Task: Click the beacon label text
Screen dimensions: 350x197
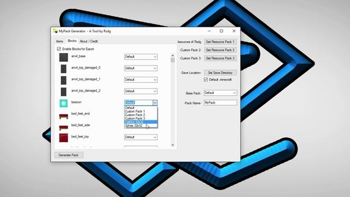Action: (77, 102)
